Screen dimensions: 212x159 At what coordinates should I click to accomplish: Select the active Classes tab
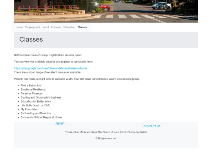tap(82, 27)
